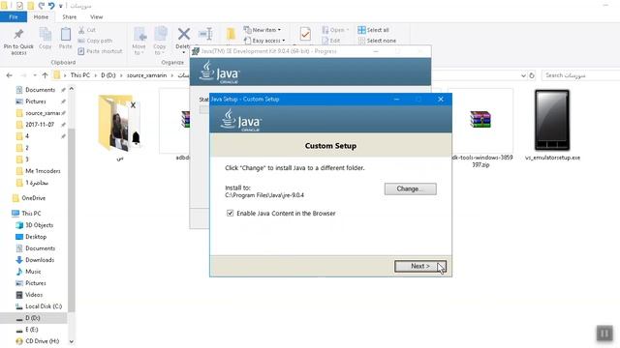Select CD Drive (H:) in navigation pane

pos(42,341)
